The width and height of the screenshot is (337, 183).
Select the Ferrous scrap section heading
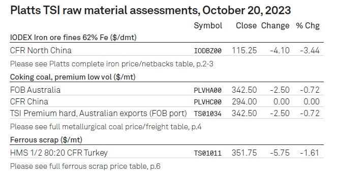tap(46, 140)
